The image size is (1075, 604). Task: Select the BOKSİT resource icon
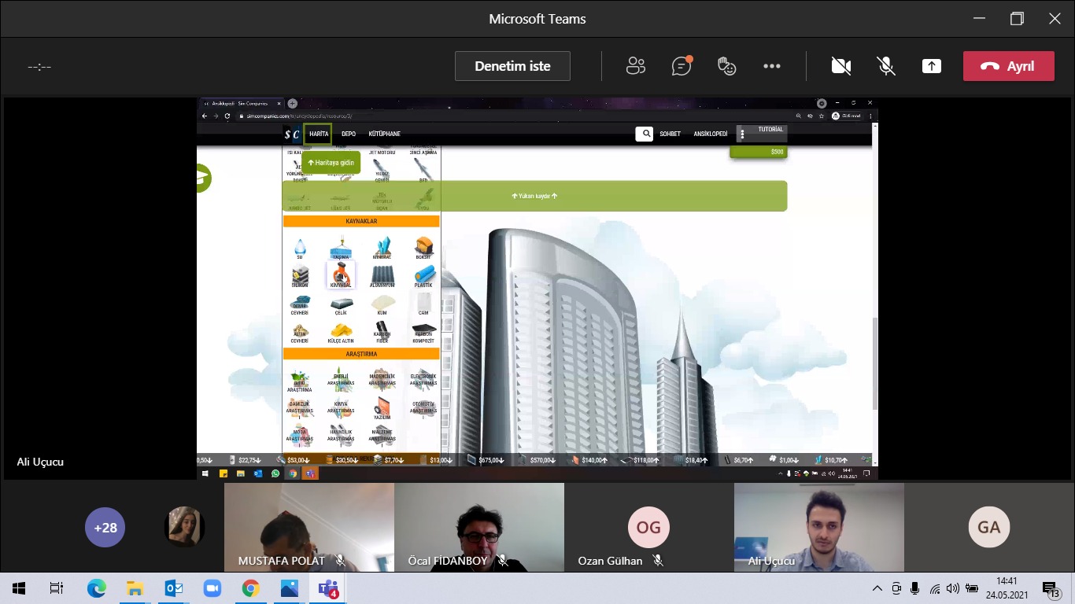[x=423, y=249]
